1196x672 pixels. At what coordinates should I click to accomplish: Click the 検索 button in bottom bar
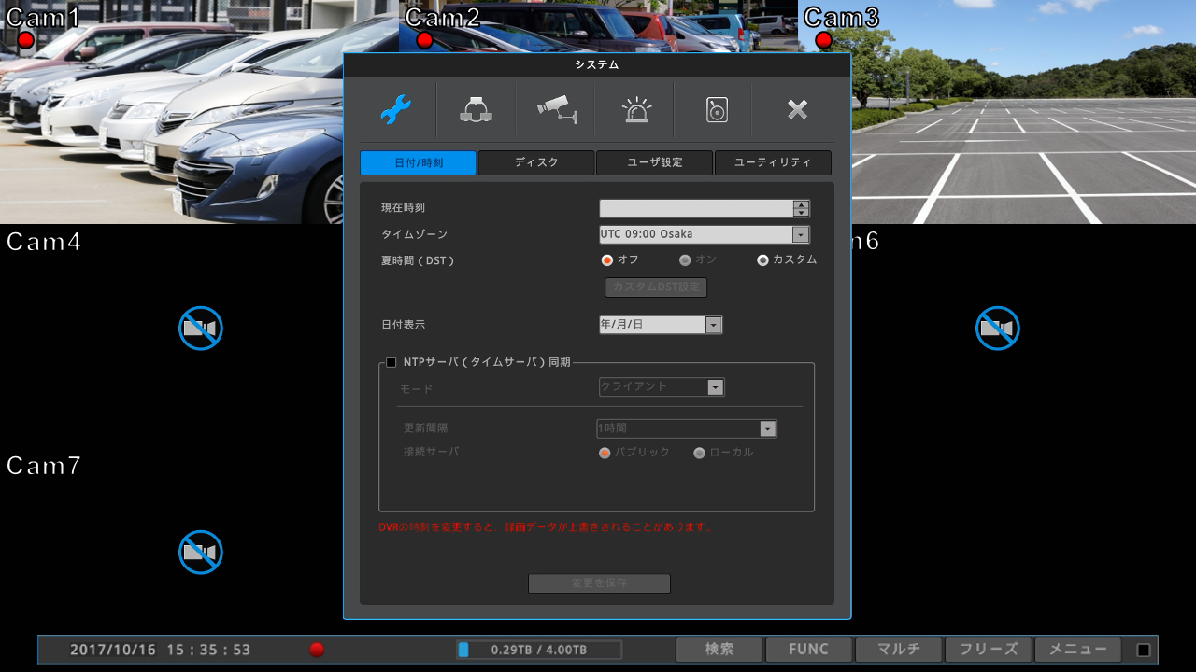[x=719, y=650]
